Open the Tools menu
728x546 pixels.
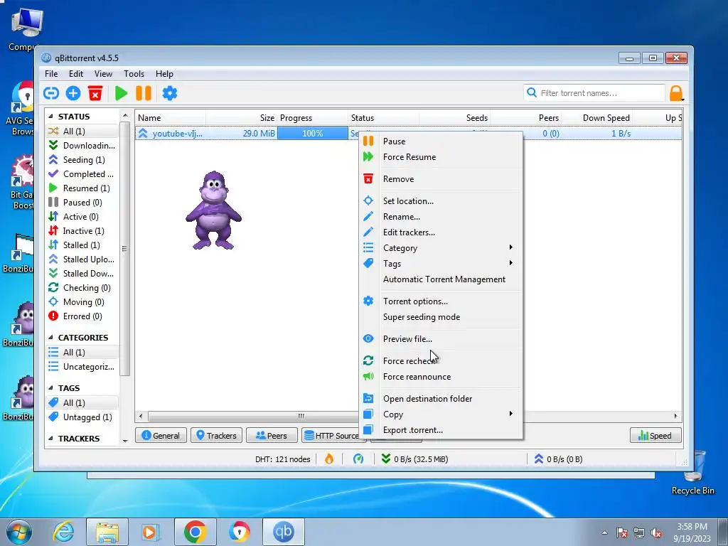click(134, 74)
